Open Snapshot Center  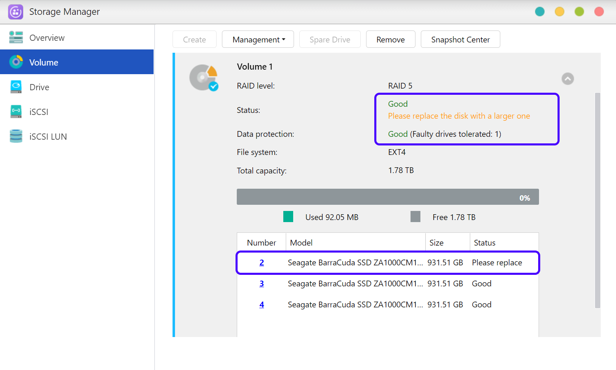click(460, 40)
